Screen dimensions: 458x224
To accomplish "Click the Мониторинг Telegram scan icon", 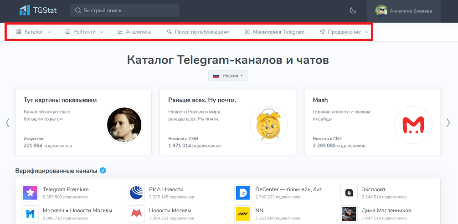I will (x=247, y=32).
